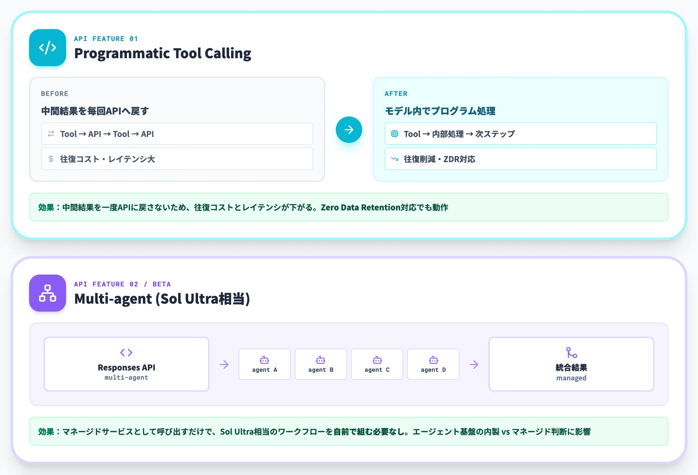Screen dimensions: 698x475
Task: Click the heading 中間結果を毎回APIへ戻す
Action: point(95,111)
